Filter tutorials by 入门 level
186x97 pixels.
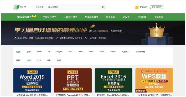point(39,60)
